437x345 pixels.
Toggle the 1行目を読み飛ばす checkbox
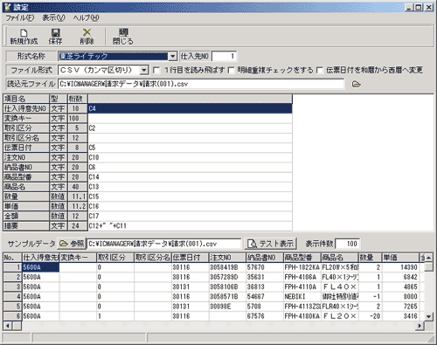click(156, 71)
